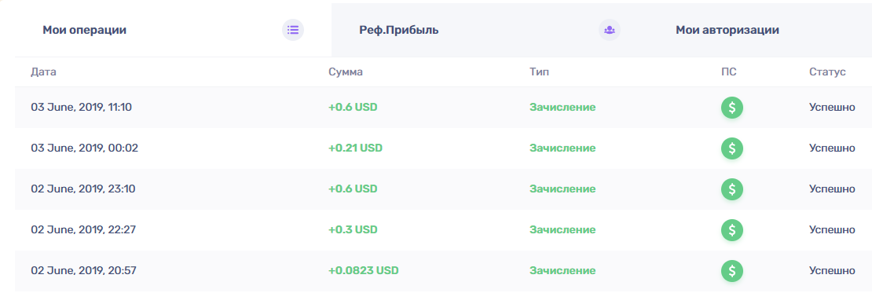The width and height of the screenshot is (872, 304).
Task: Click dollar icon in the 02 June 23:10 row
Action: (732, 189)
